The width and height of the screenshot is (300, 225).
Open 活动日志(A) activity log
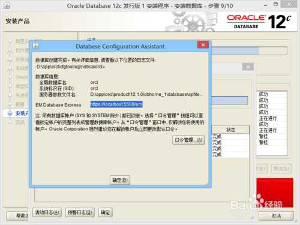pos(47,212)
